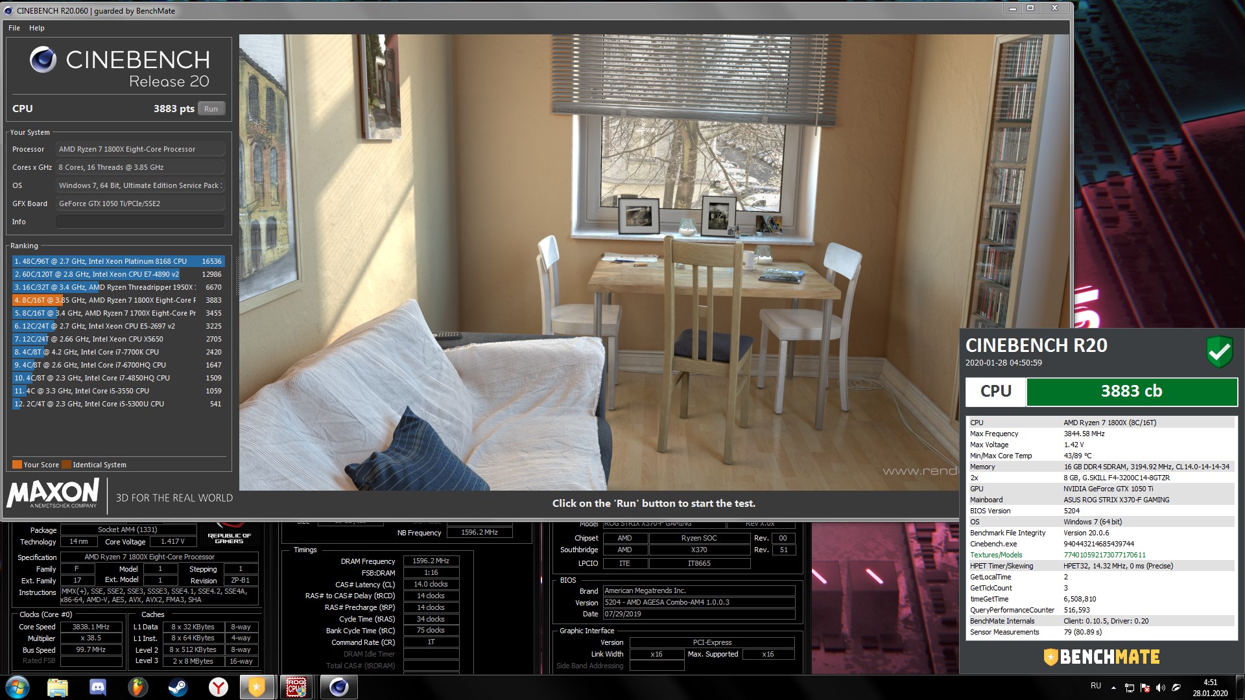Click BIOS Version 5204 AGESA field in CPU-Z
Image resolution: width=1245 pixels, height=700 pixels.
coord(698,602)
